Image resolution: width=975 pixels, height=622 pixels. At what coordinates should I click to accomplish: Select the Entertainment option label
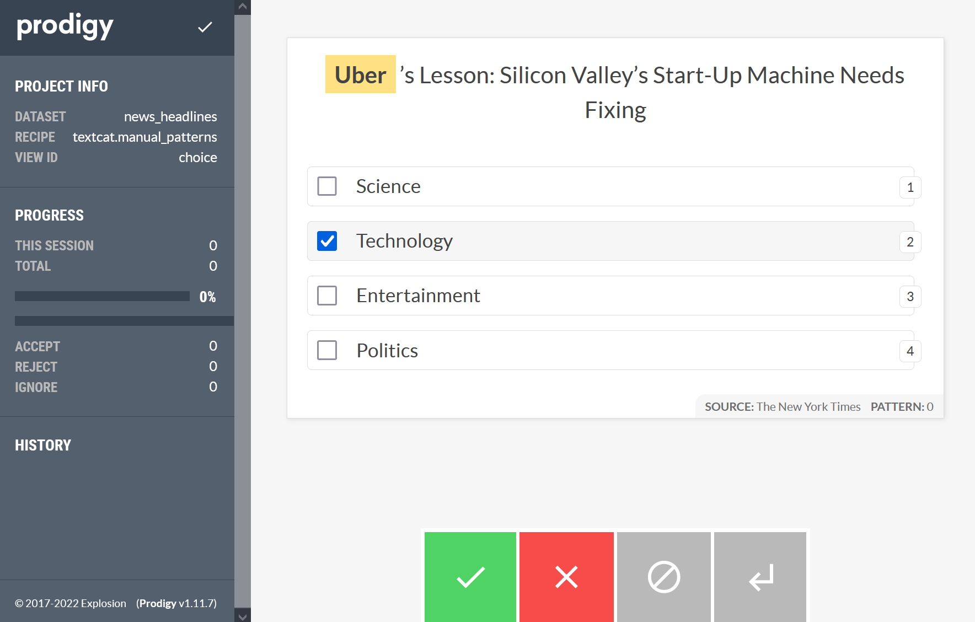tap(418, 296)
